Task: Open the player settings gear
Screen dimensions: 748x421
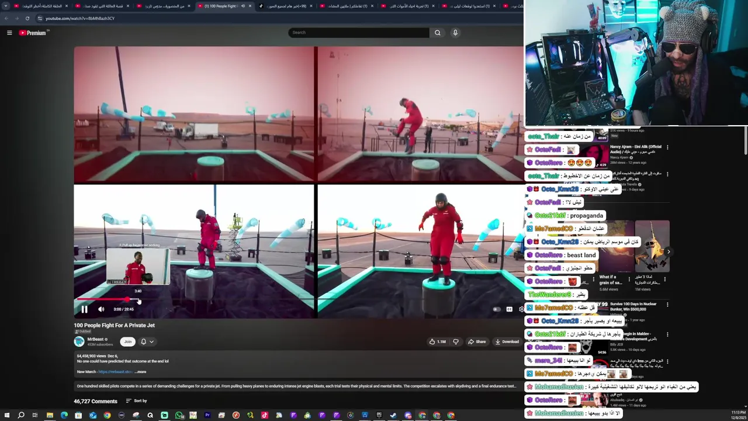Action: pos(521,309)
